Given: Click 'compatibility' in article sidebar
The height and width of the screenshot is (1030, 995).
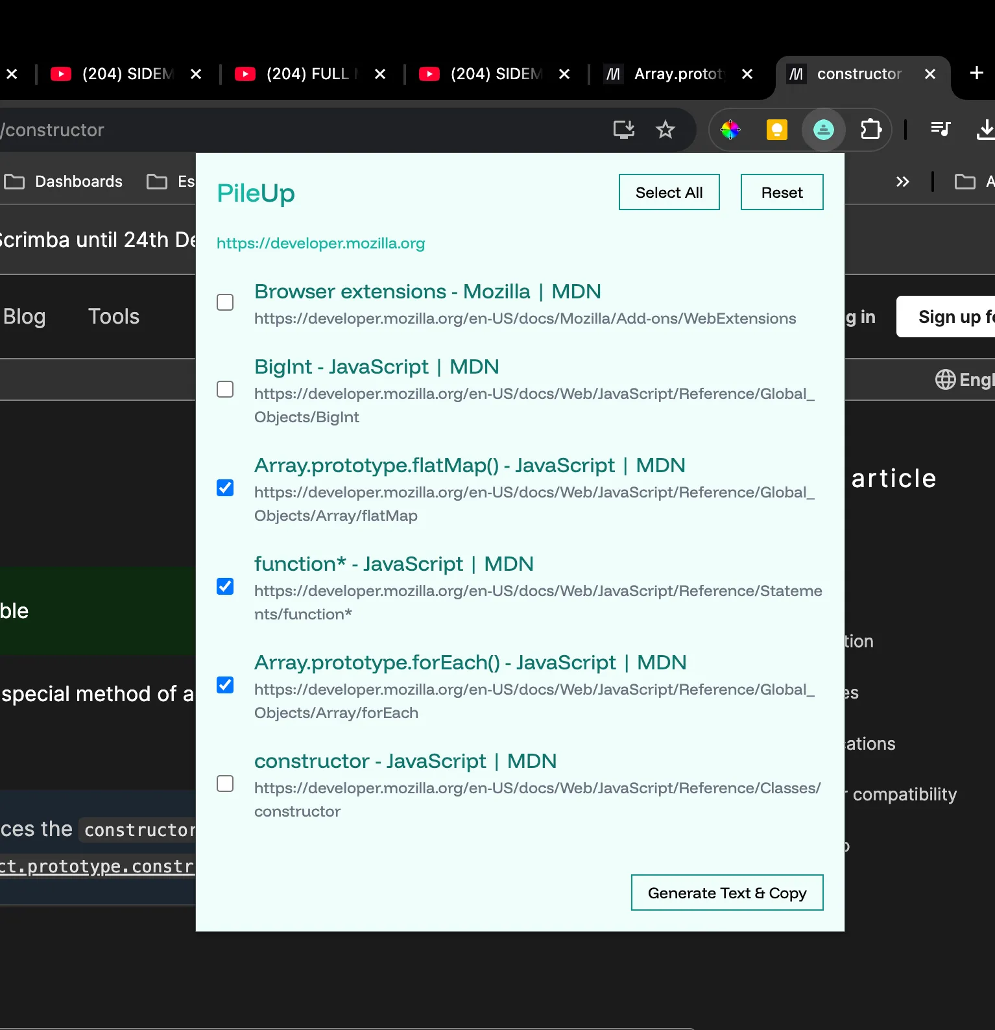Looking at the screenshot, I should [904, 795].
